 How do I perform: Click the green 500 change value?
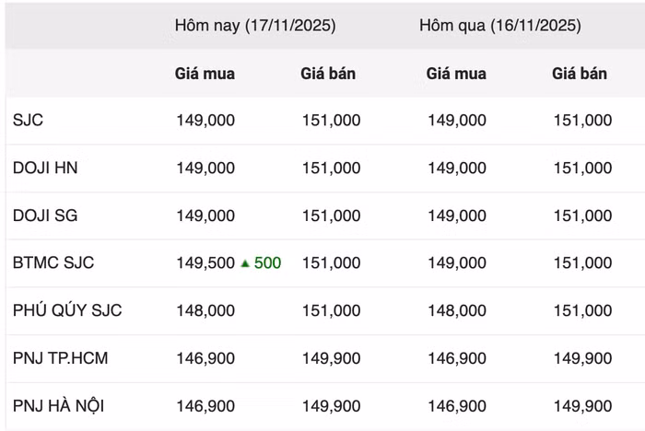[267, 263]
